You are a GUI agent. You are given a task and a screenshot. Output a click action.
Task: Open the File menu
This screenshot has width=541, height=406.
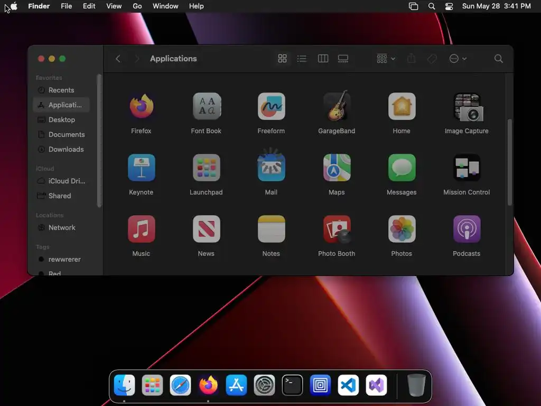click(x=66, y=6)
